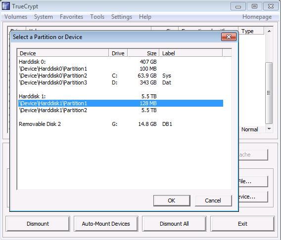The height and width of the screenshot is (240, 281).
Task: Minimize the TrueCrypt window
Action: (238, 6)
